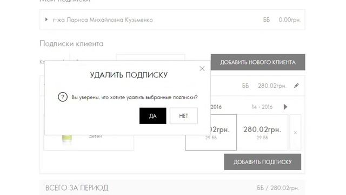This screenshot has width=346, height=195.
Task: Cancel deletion with the НЕТ button
Action: pos(184,116)
